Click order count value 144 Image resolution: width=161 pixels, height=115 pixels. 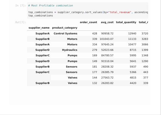95,78
